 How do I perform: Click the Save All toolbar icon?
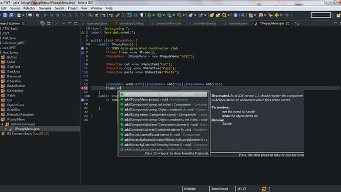11,15
